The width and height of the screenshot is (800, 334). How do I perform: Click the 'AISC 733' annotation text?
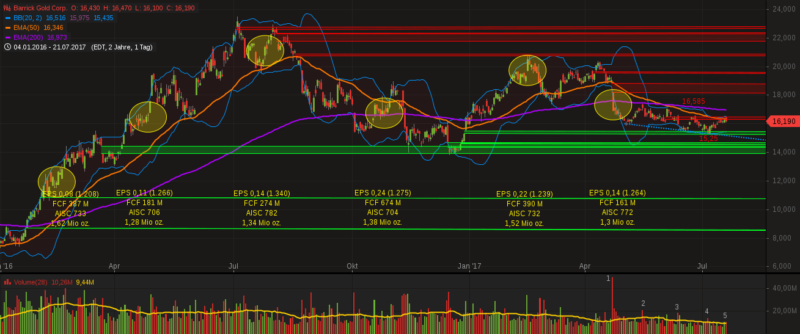coord(71,214)
